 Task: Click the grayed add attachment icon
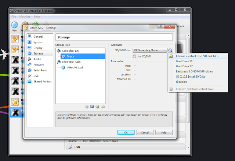tap(87, 106)
